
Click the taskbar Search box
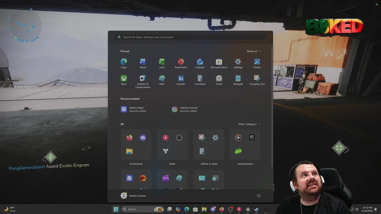[x=143, y=209]
